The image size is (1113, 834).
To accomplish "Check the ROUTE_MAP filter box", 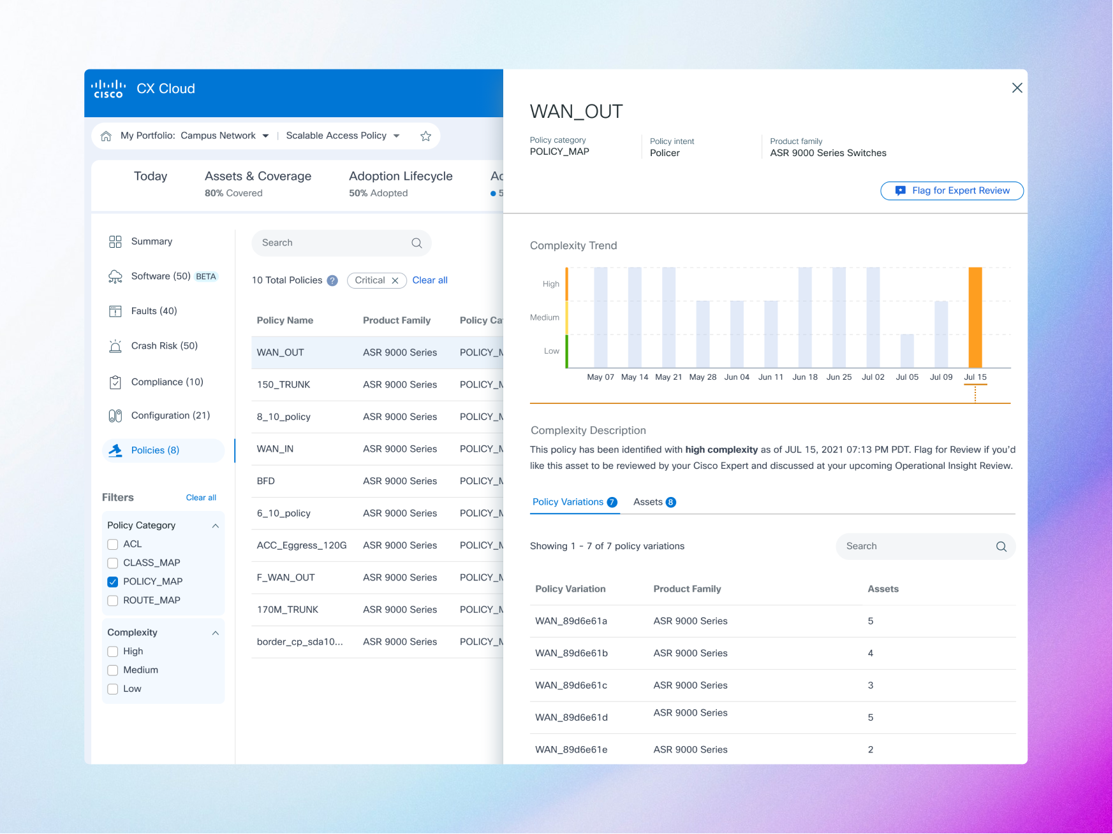I will pos(113,601).
